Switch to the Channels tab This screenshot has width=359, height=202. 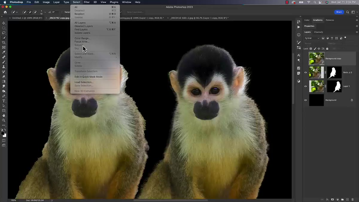coord(318,32)
